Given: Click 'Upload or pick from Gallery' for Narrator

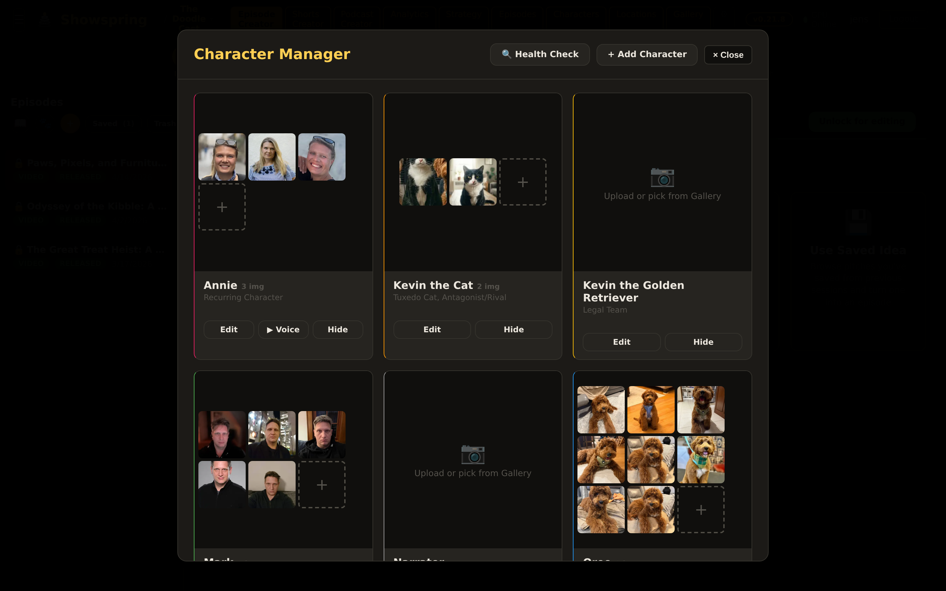Looking at the screenshot, I should tap(473, 473).
